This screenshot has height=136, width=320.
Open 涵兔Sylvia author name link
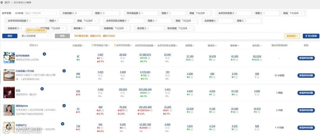(x=22, y=106)
